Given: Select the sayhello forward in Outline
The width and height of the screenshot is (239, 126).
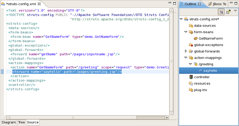Looking at the screenshot, I should click(210, 71).
